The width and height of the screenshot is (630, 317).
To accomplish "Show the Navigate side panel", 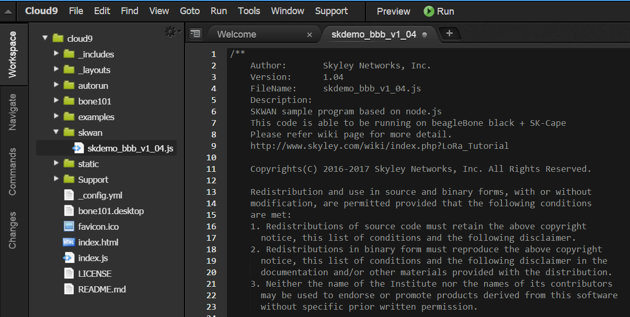I will pyautogui.click(x=13, y=112).
